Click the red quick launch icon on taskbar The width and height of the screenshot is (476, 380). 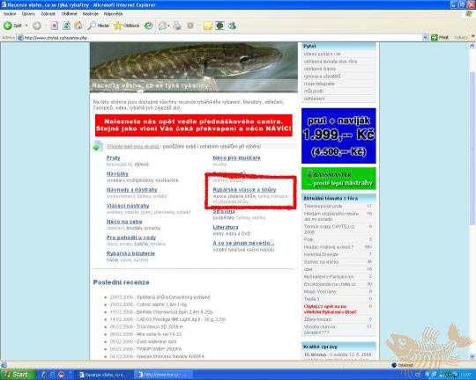61,375
